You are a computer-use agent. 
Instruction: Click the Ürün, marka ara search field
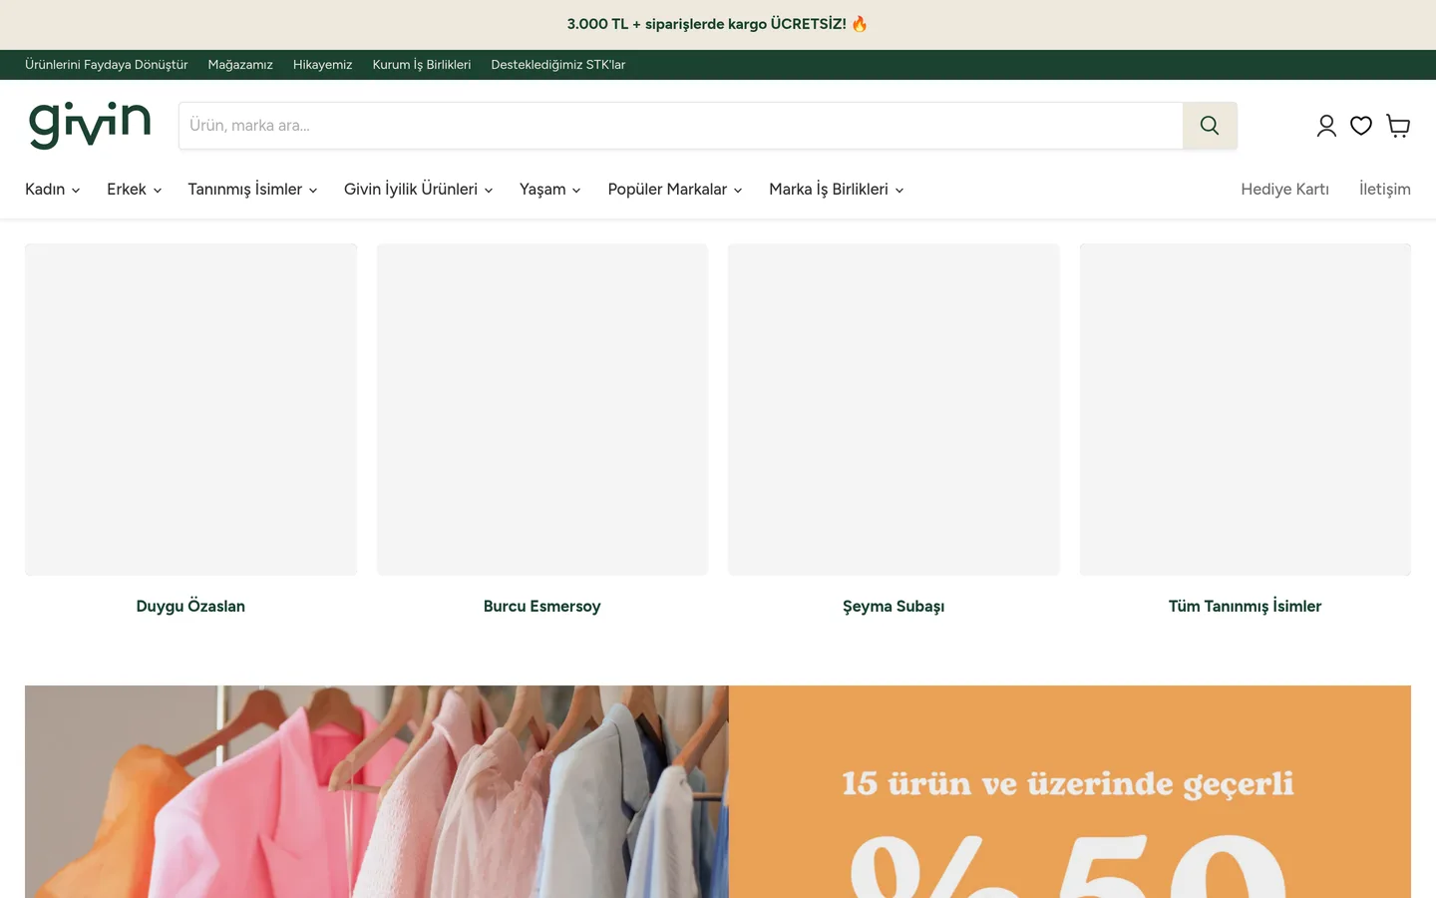tap(681, 126)
